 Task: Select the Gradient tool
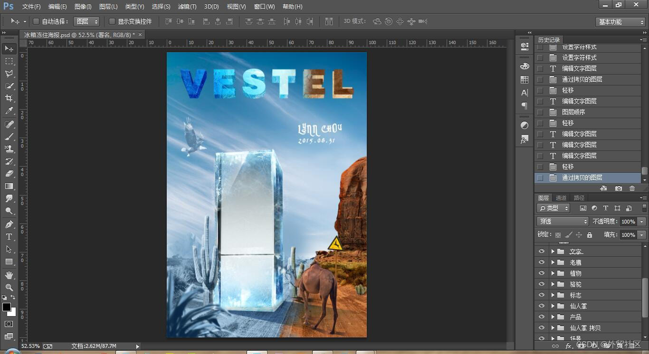[x=9, y=186]
